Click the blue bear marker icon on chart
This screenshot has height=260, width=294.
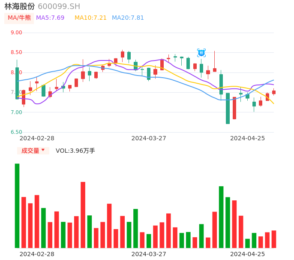click(x=201, y=53)
